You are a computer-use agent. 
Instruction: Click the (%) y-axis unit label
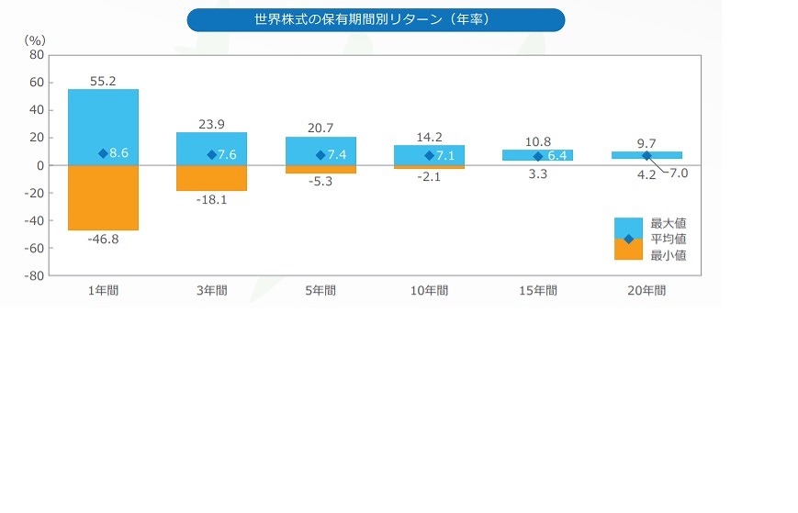coord(33,40)
